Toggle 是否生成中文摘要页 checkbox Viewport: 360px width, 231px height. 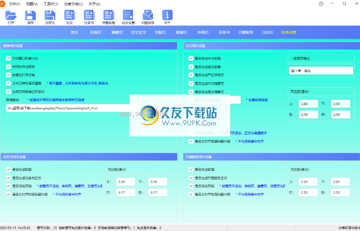(x=191, y=83)
